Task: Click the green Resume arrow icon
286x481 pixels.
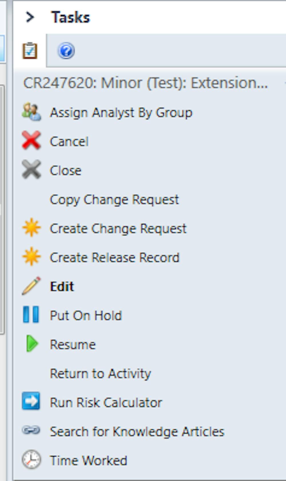Action: click(32, 343)
